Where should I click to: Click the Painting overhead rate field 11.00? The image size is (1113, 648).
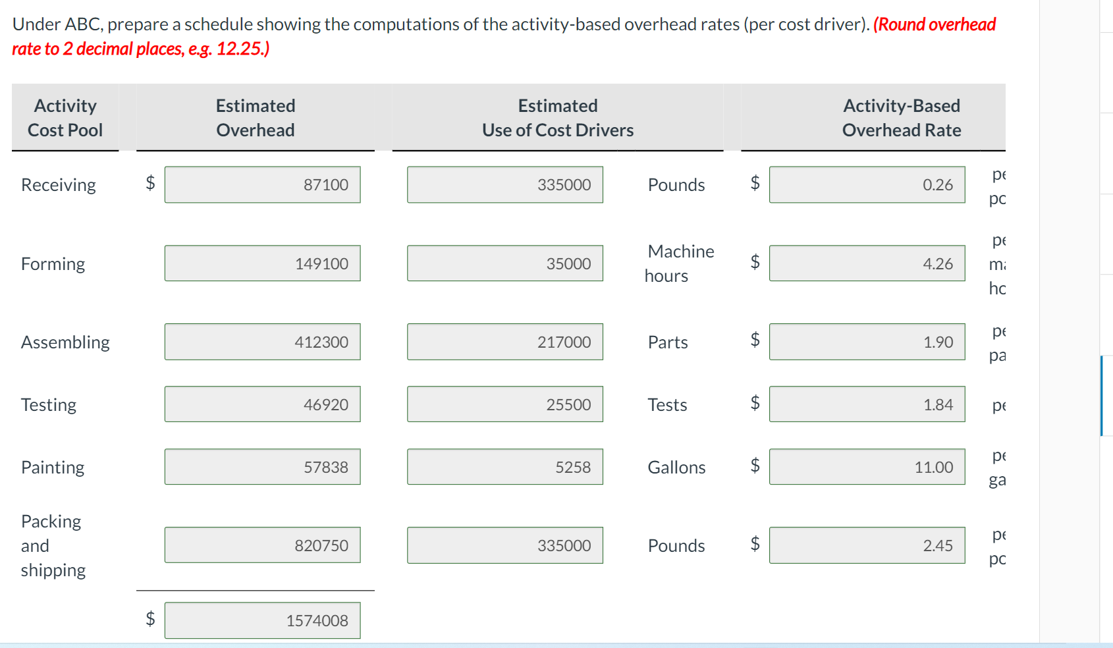pos(867,467)
